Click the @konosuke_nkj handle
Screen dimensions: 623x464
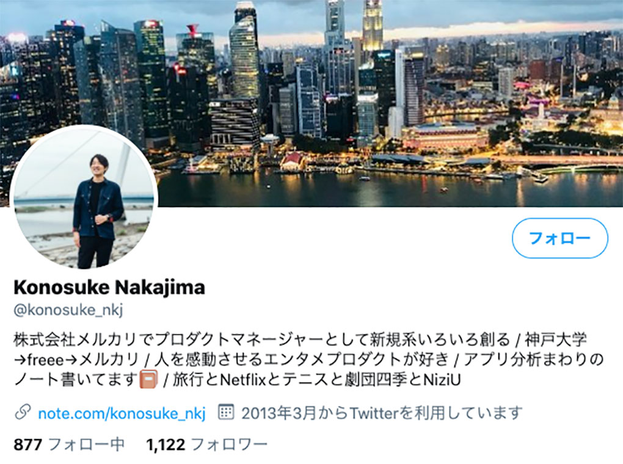[x=68, y=310]
